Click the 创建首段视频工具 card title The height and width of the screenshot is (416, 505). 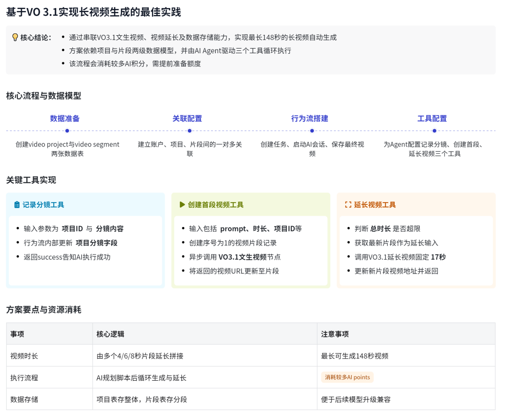(x=215, y=205)
